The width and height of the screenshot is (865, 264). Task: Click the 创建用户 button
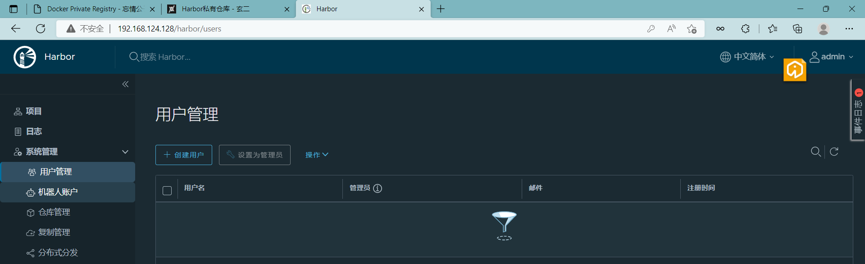coord(184,155)
